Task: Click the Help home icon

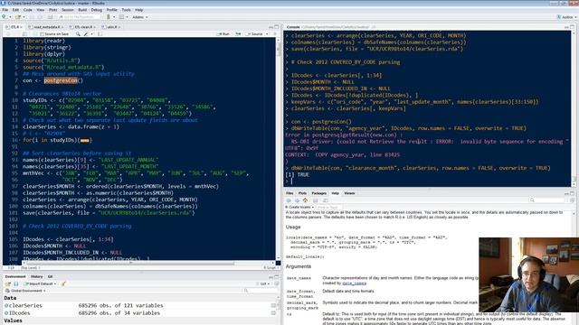Action: click(305, 200)
